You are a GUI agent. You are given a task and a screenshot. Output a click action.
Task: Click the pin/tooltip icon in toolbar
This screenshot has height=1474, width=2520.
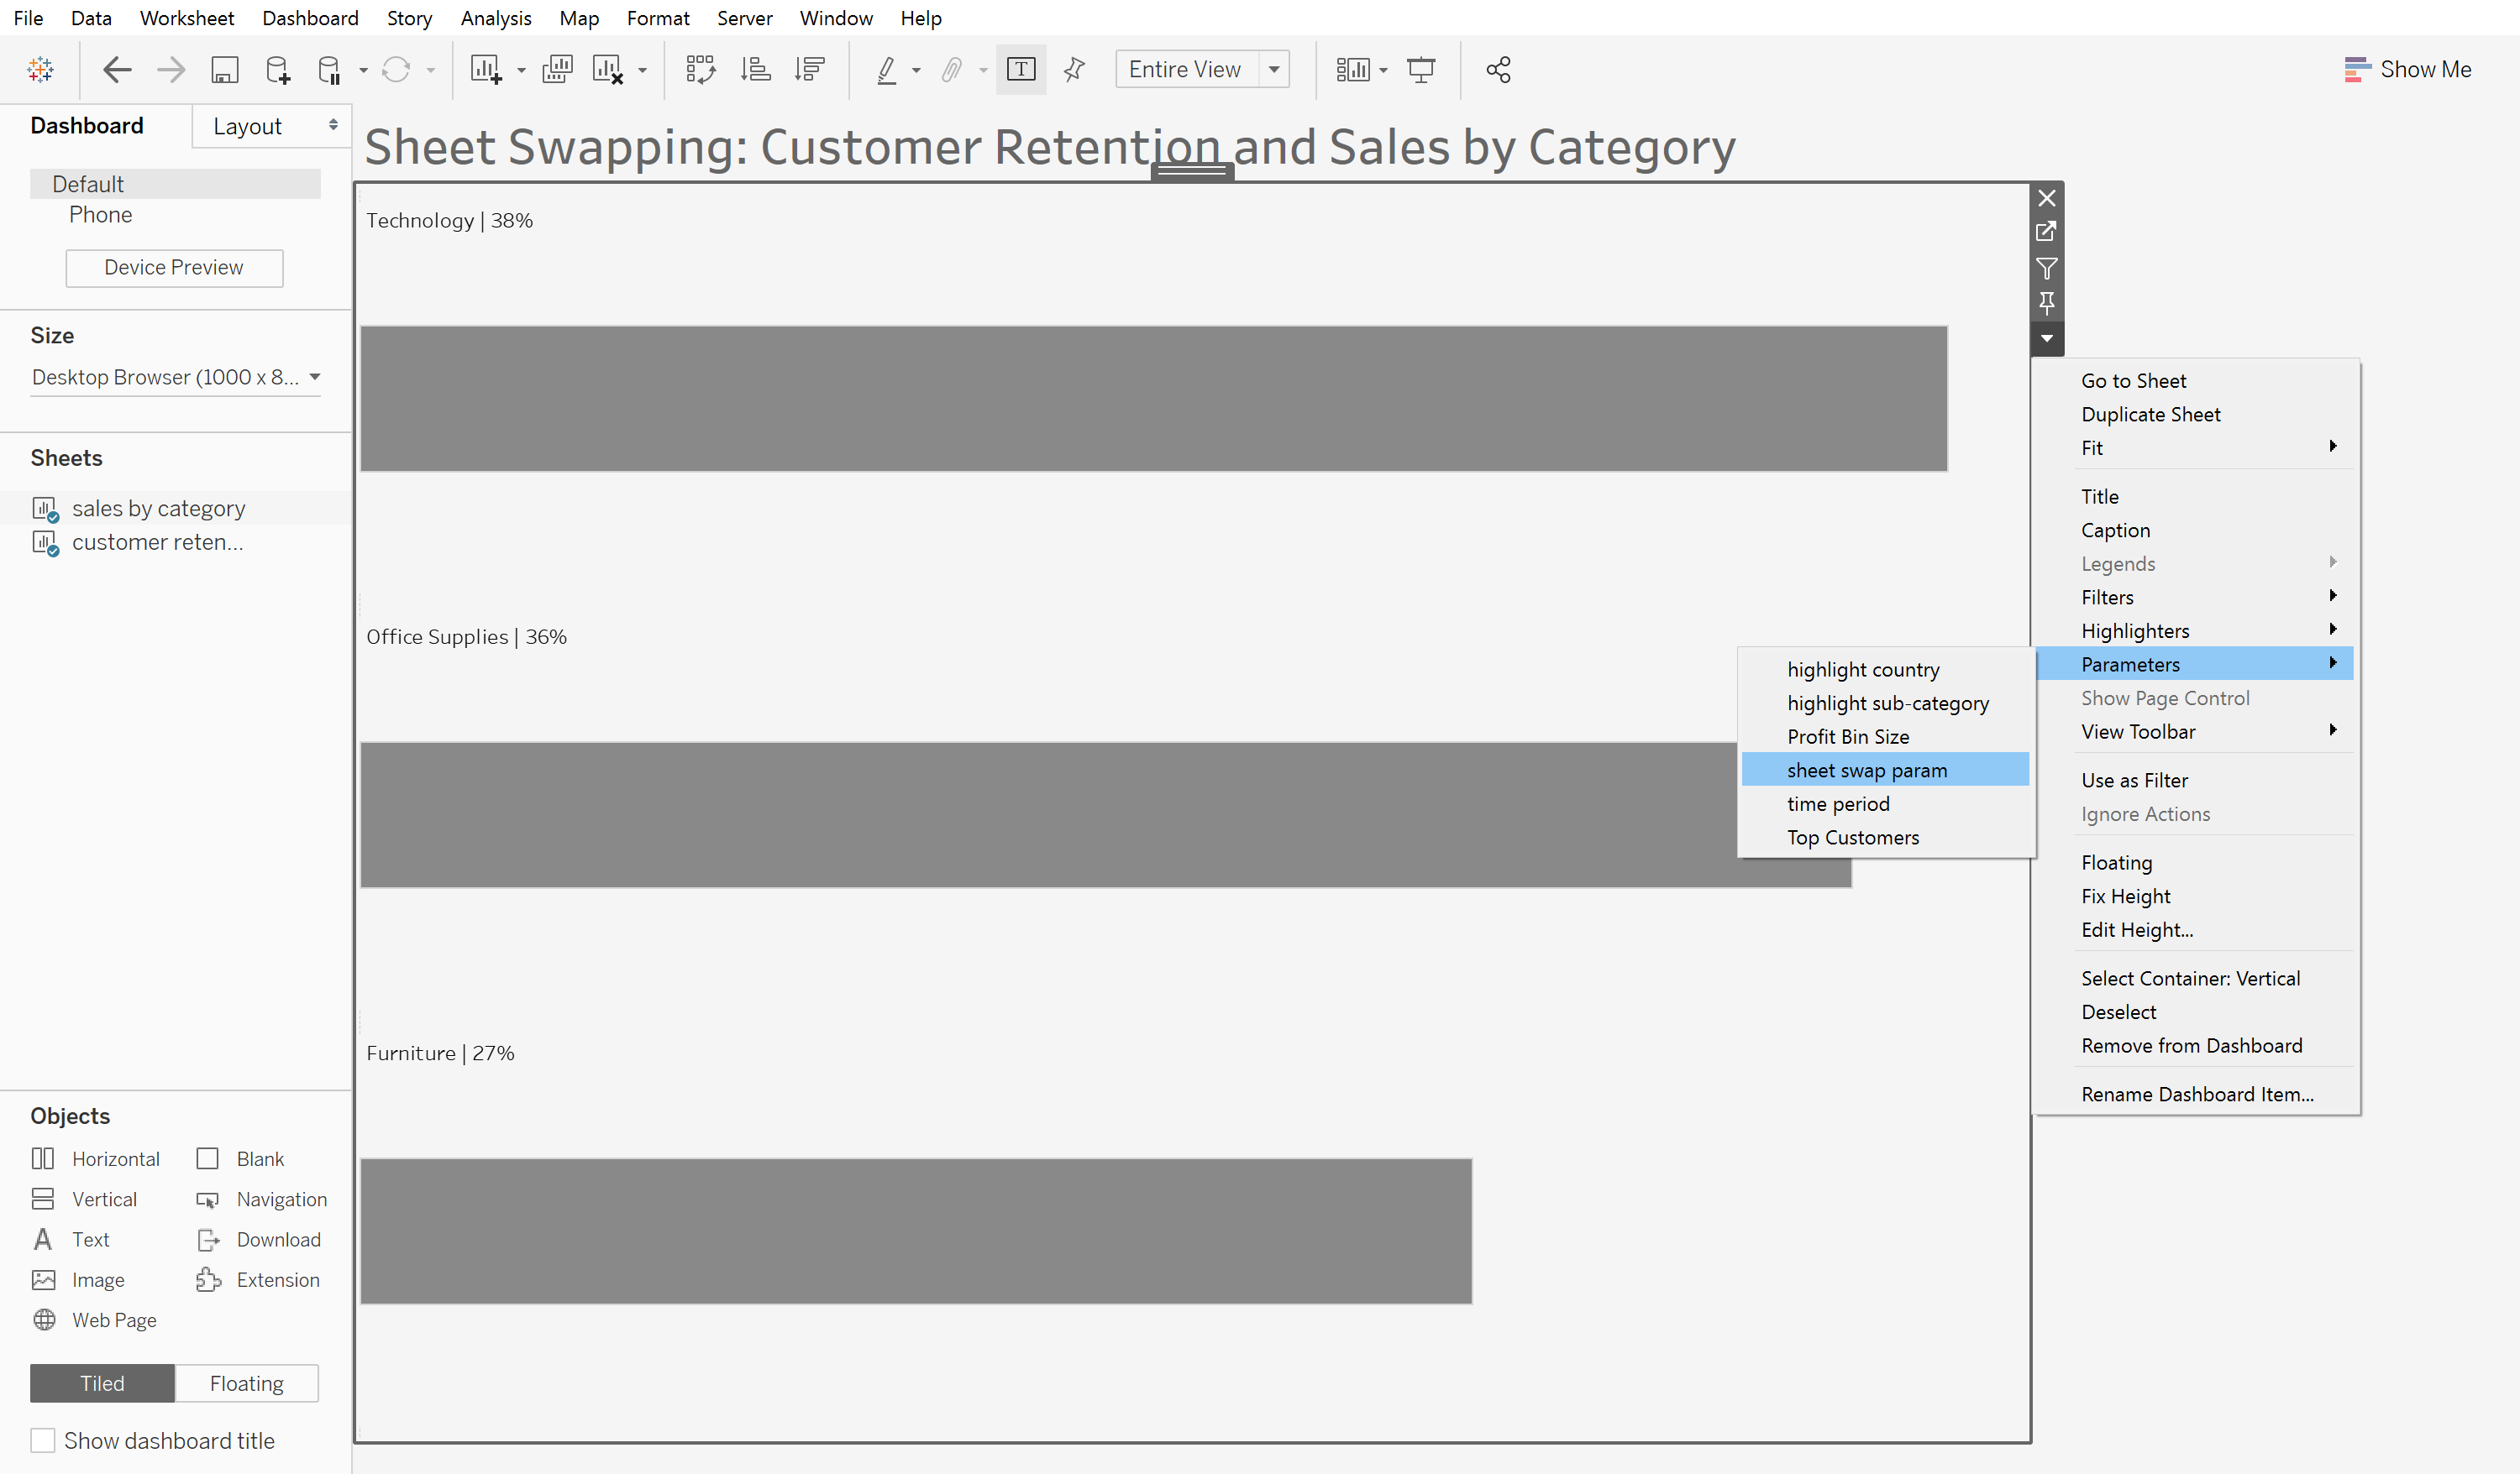(x=1074, y=71)
